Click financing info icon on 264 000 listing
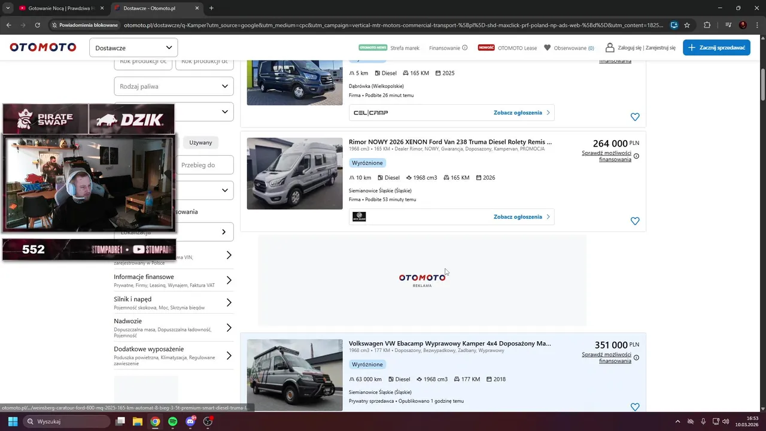The height and width of the screenshot is (431, 766). coord(636,156)
